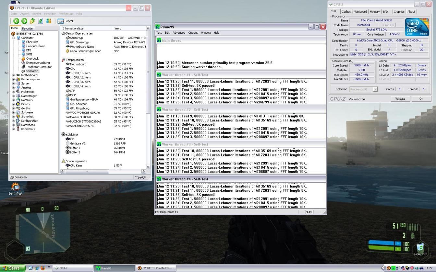Select Grafikprozessor (GPU) temperature row
Viewport: 436px width, 272px height.
tap(103, 99)
